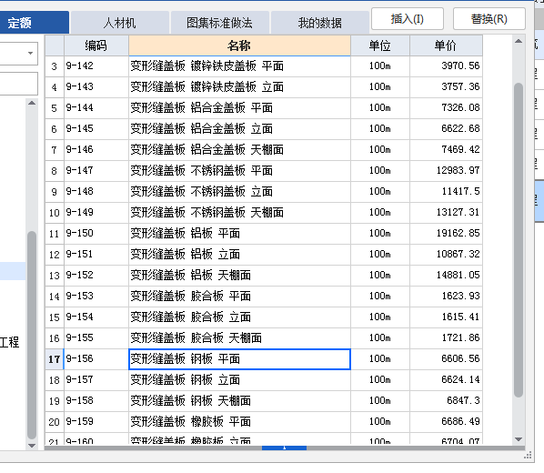Click the table scrollbar up arrow
This screenshot has height=473, width=544.
(519, 41)
